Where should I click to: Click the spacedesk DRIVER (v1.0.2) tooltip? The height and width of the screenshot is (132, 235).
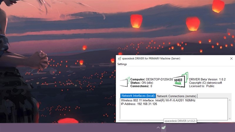click(180, 121)
